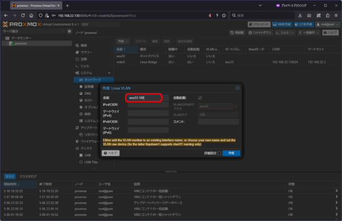Click the Create VM button

pyautogui.click(x=282, y=24)
